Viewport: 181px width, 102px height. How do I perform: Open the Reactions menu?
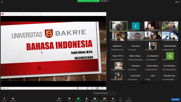click(x=113, y=99)
